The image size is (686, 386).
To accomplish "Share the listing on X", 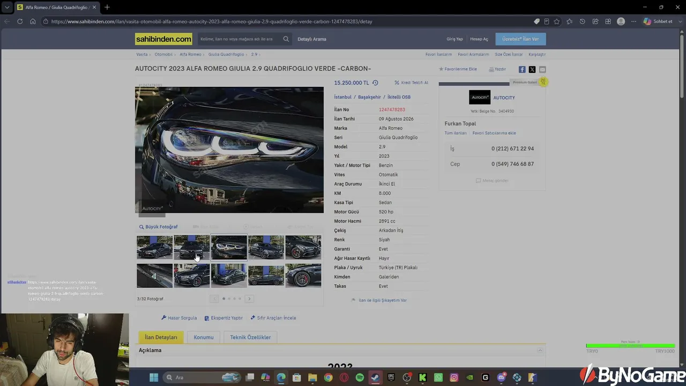I will point(532,70).
